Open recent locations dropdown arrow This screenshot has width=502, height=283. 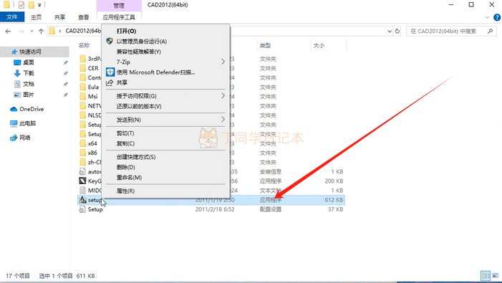pos(32,31)
